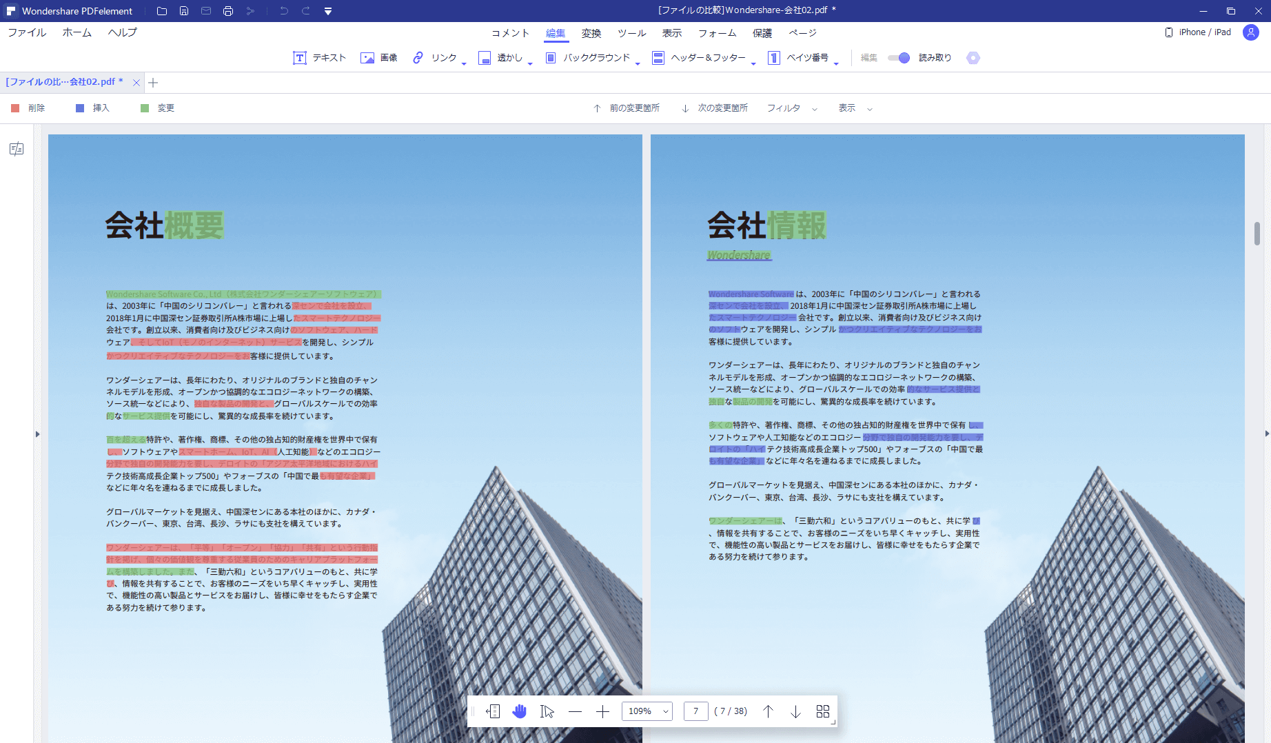This screenshot has height=743, width=1271.
Task: Switch to the ツール tab
Action: click(632, 33)
